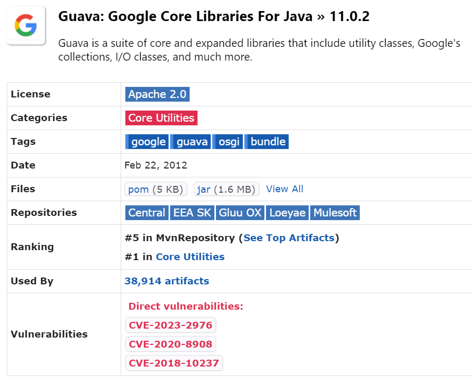This screenshot has height=386, width=473.
Task: Open vulnerability CVE-2023-2976
Action: point(171,325)
